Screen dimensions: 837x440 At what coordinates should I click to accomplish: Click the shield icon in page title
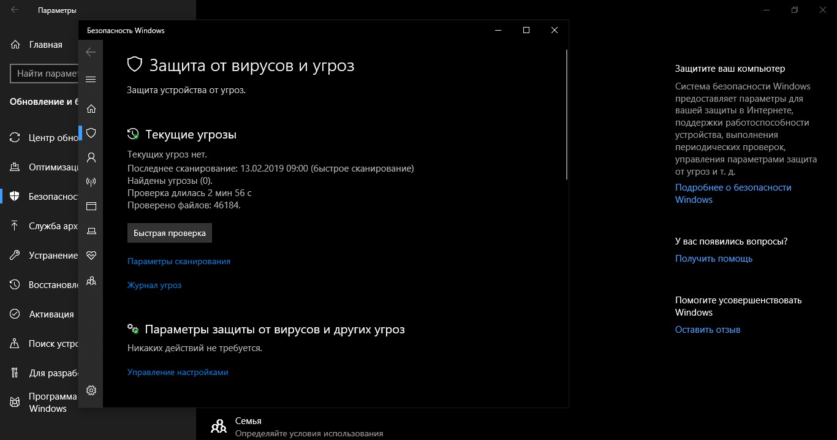click(134, 65)
